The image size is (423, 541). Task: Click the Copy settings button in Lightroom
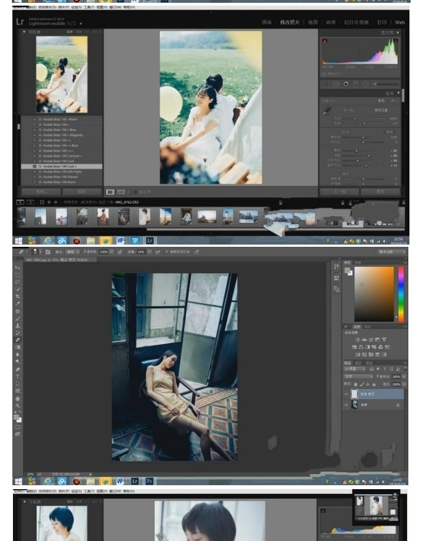click(x=41, y=192)
